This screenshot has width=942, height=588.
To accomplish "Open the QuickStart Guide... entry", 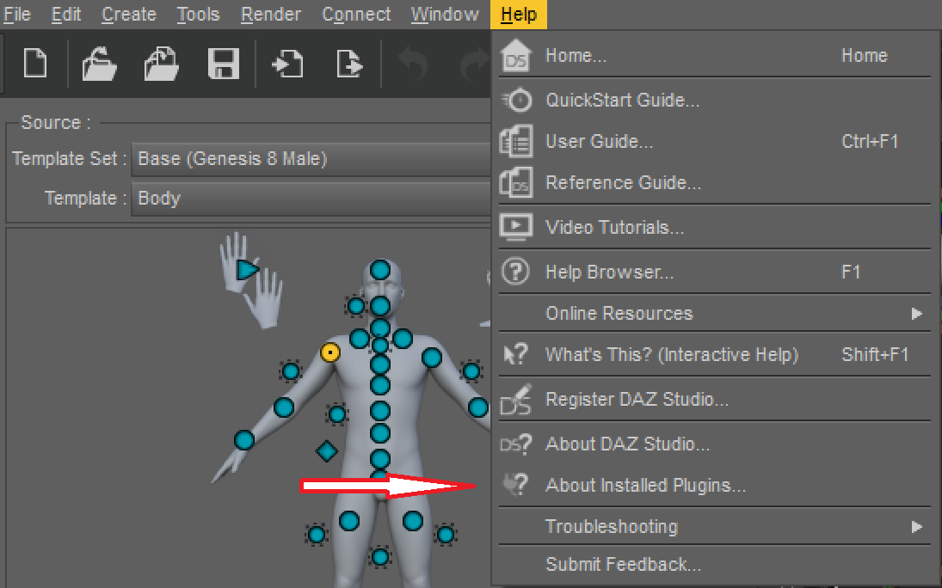I will click(715, 100).
